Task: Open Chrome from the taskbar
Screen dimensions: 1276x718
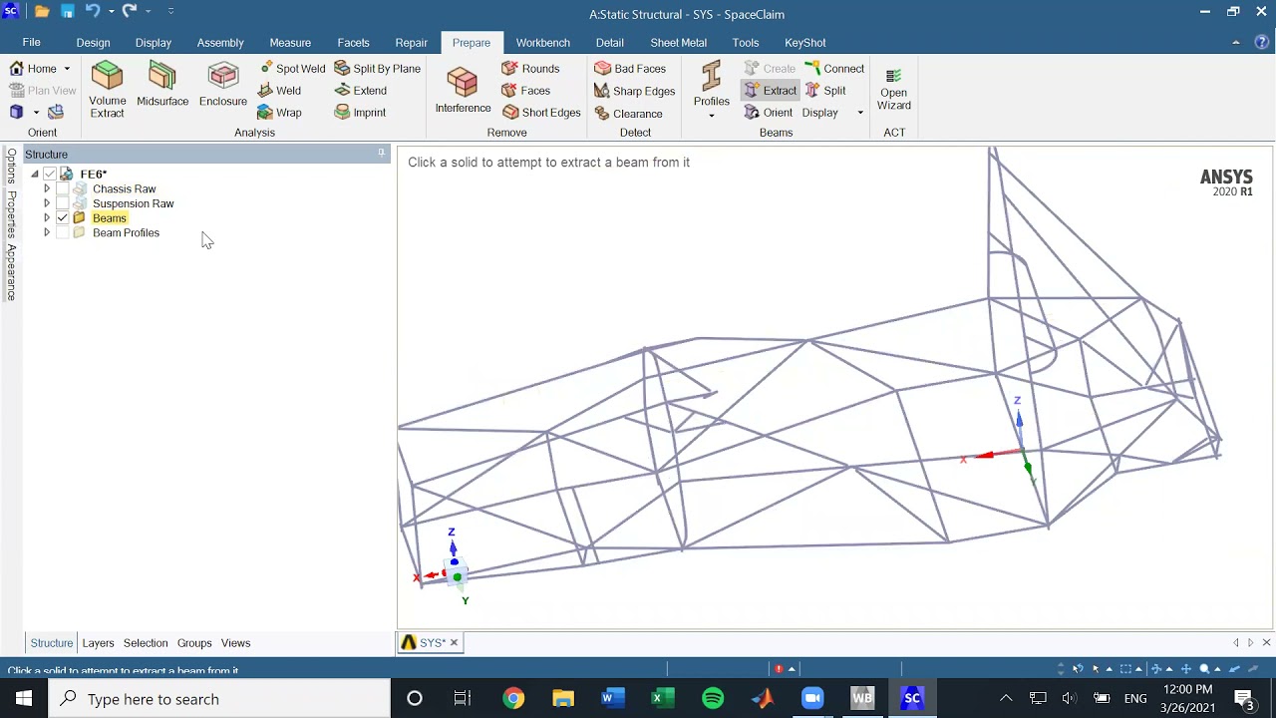Action: click(x=513, y=699)
